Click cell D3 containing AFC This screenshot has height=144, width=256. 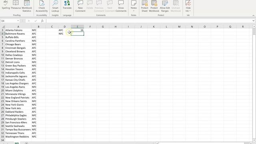(65, 30)
